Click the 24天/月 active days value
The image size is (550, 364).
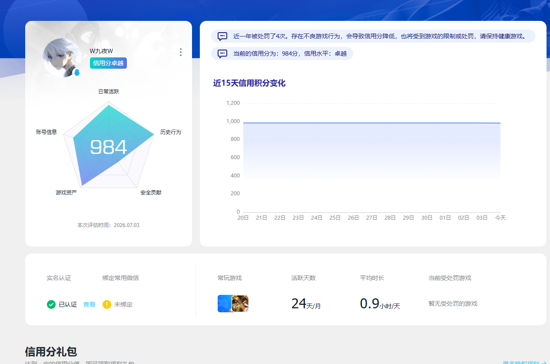click(306, 304)
